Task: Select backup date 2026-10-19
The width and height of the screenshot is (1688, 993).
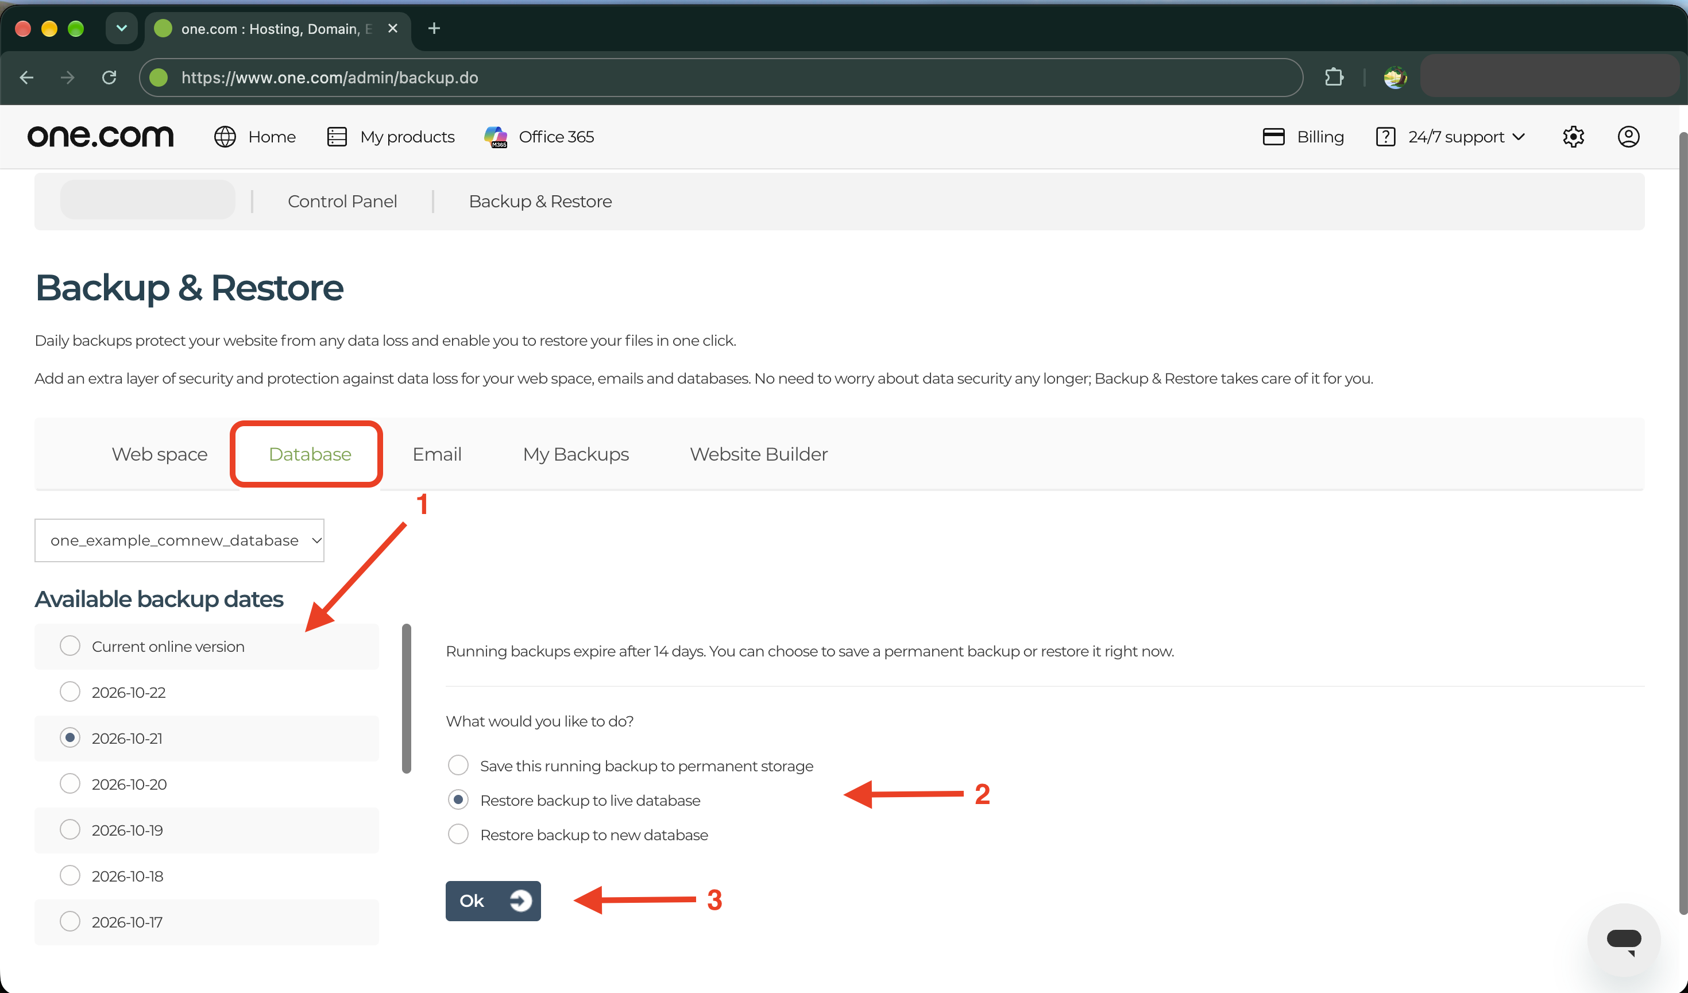Action: (69, 830)
